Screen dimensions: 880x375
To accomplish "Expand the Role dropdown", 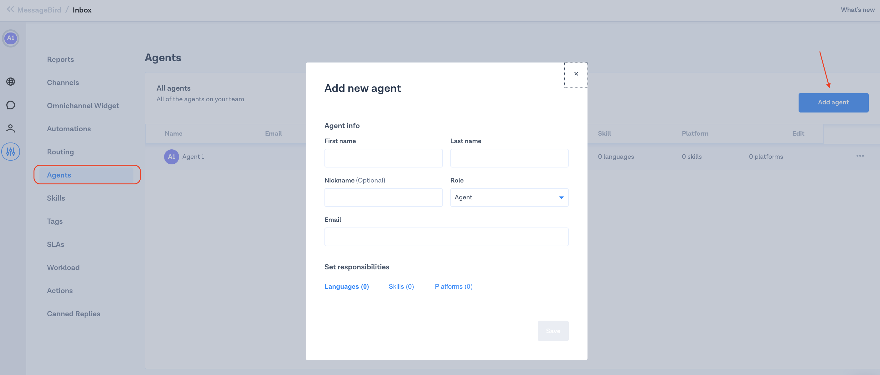I will pyautogui.click(x=509, y=197).
